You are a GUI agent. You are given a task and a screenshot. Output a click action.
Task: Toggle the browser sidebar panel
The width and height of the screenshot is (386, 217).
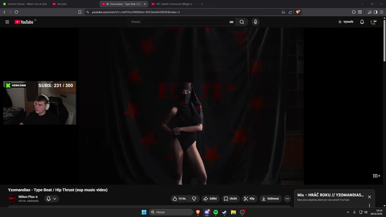pyautogui.click(x=375, y=12)
